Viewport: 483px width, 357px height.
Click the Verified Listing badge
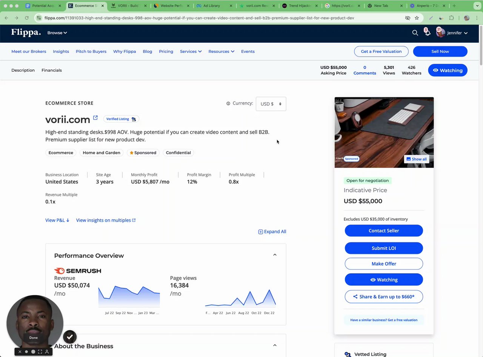pyautogui.click(x=121, y=119)
